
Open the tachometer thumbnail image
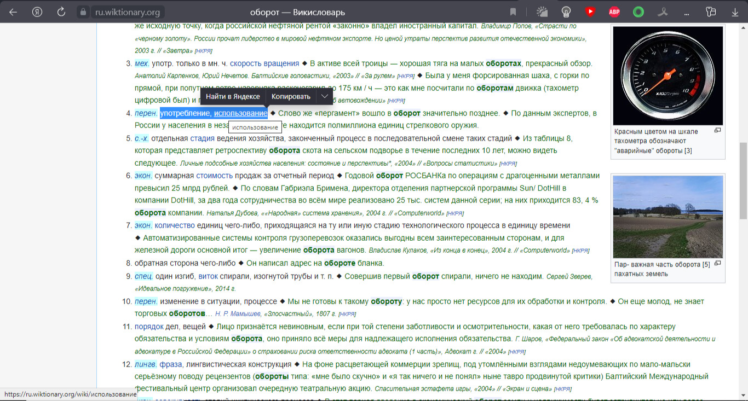pyautogui.click(x=668, y=75)
